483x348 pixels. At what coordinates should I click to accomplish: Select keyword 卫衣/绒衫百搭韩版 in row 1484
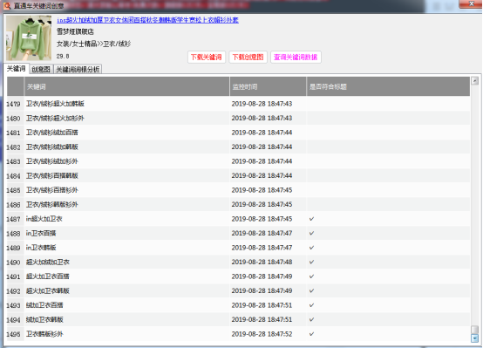[52, 175]
